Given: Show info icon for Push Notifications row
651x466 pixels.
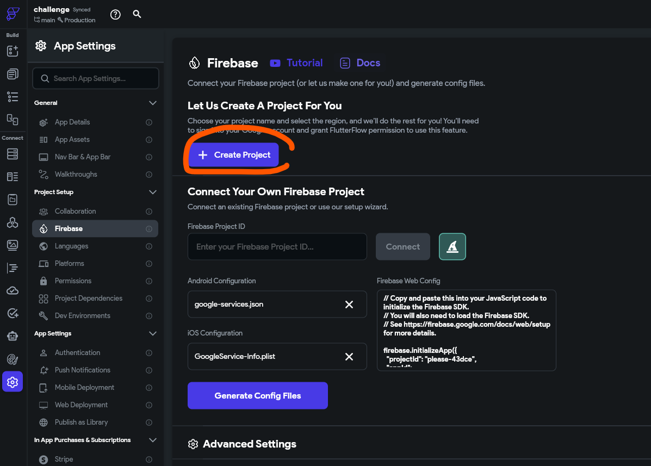Looking at the screenshot, I should (149, 370).
